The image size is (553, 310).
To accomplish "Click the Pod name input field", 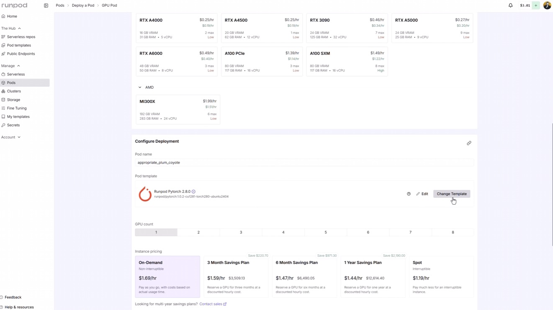I will (304, 162).
